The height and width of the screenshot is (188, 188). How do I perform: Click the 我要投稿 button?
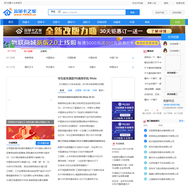tap(43, 143)
